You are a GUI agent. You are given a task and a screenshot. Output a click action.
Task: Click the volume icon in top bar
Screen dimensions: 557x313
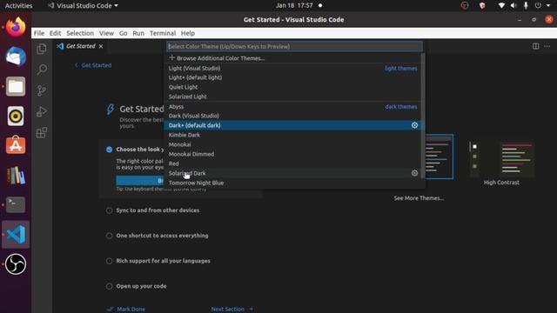[x=513, y=5]
